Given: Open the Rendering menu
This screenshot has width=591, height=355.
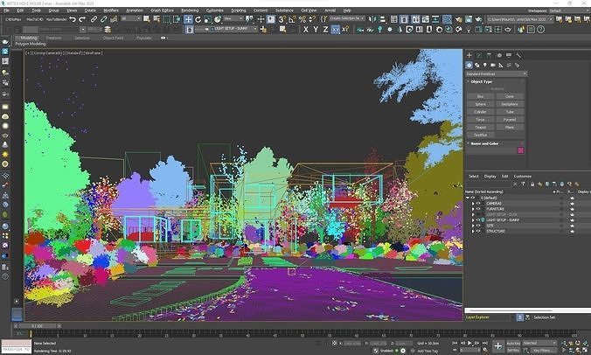Looking at the screenshot, I should pyautogui.click(x=190, y=10).
